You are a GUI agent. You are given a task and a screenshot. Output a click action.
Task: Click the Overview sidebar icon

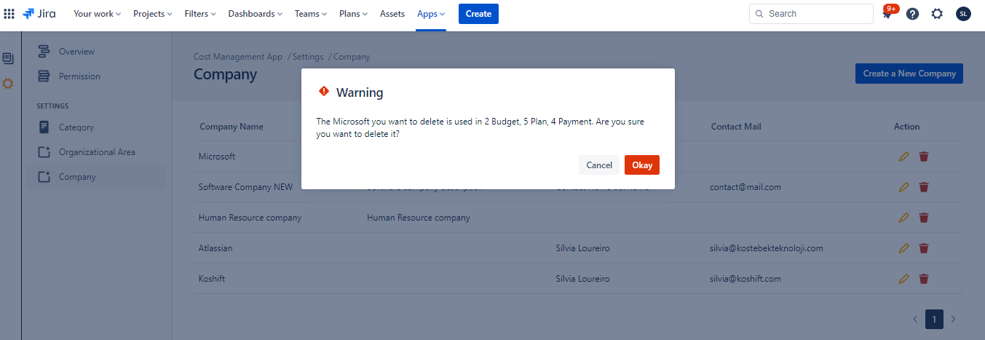pyautogui.click(x=44, y=52)
